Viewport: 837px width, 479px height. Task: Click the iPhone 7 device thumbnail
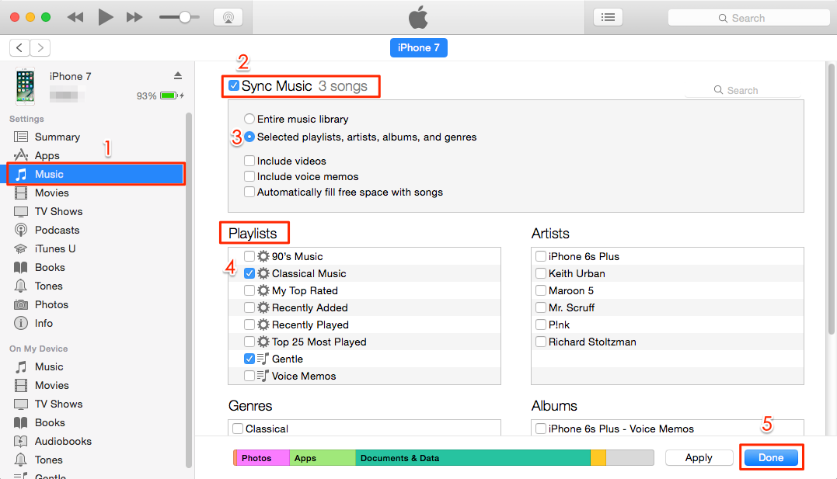tap(25, 85)
